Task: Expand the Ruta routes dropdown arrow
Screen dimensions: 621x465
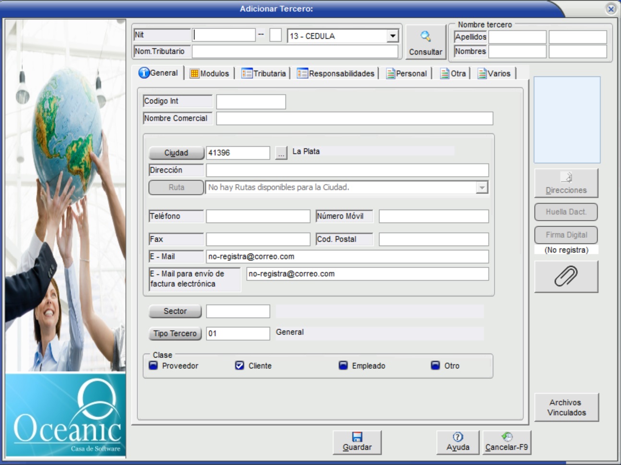Action: [482, 188]
